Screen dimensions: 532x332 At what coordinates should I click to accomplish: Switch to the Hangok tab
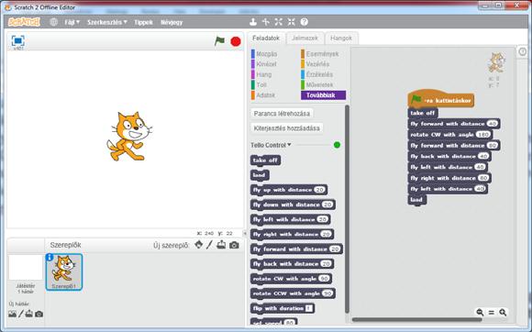tap(341, 38)
